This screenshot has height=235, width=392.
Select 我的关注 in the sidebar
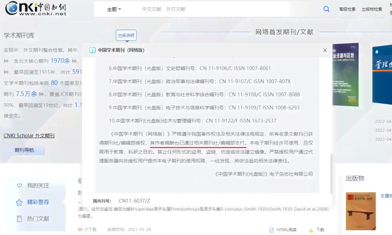point(38,186)
